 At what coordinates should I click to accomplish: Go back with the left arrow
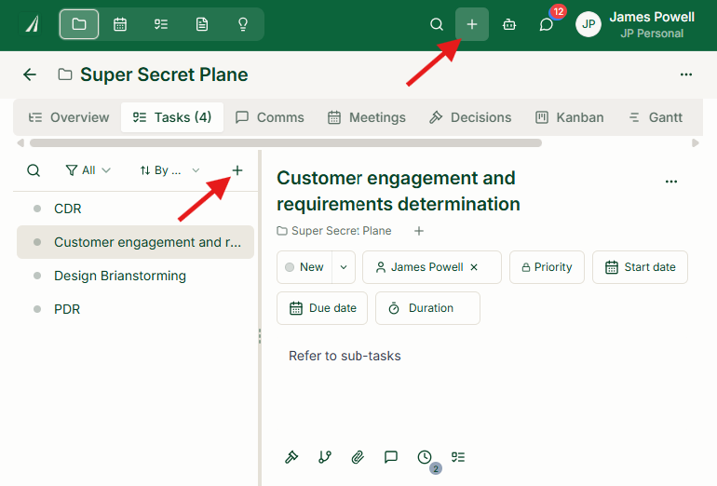(x=30, y=74)
